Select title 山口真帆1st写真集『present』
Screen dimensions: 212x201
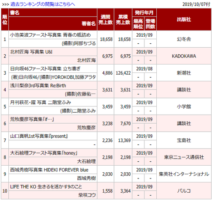click(x=39, y=136)
